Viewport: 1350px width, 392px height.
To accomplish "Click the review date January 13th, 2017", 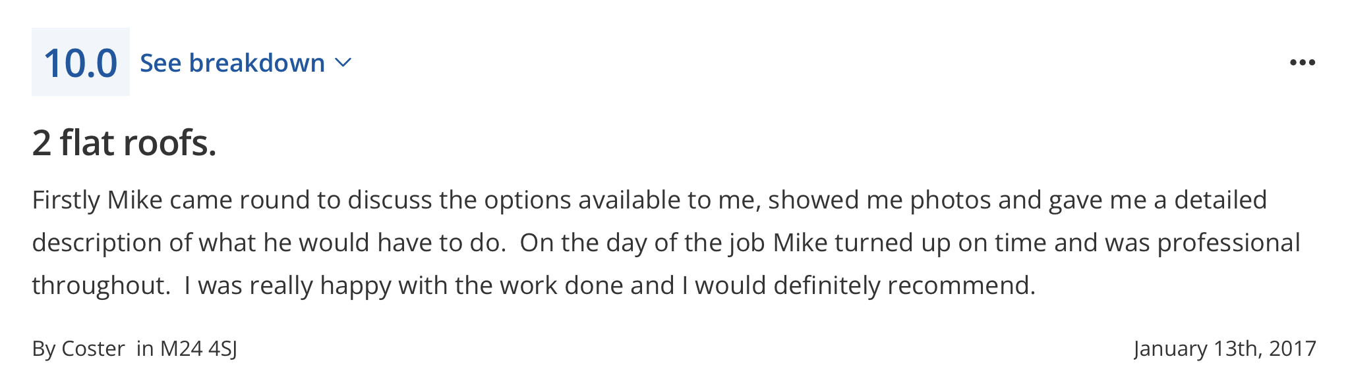I will [x=1225, y=348].
